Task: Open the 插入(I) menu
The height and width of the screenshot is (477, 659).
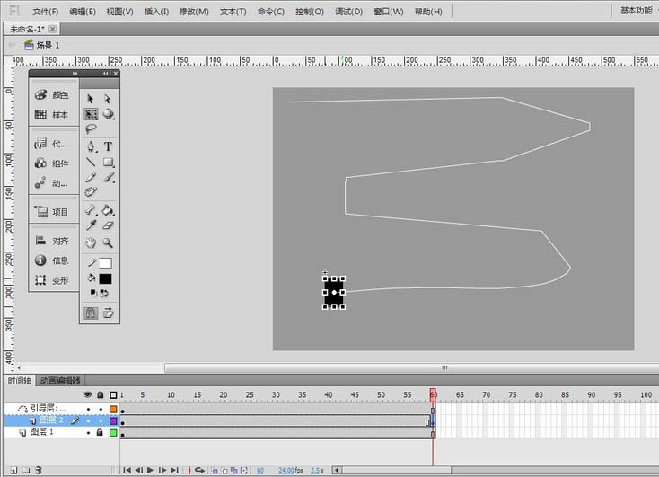Action: [x=157, y=12]
